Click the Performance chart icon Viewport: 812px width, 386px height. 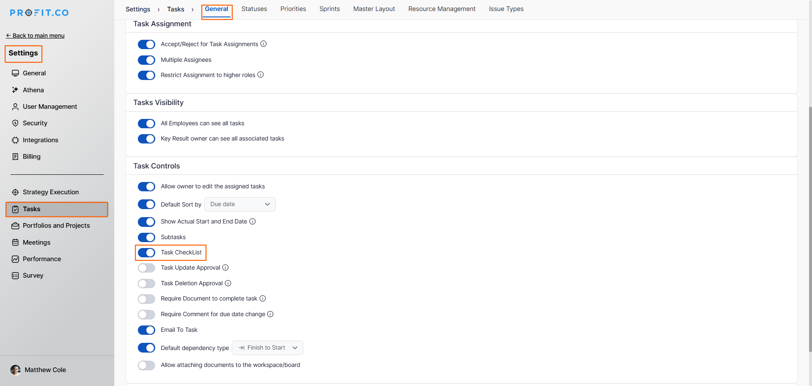point(15,259)
